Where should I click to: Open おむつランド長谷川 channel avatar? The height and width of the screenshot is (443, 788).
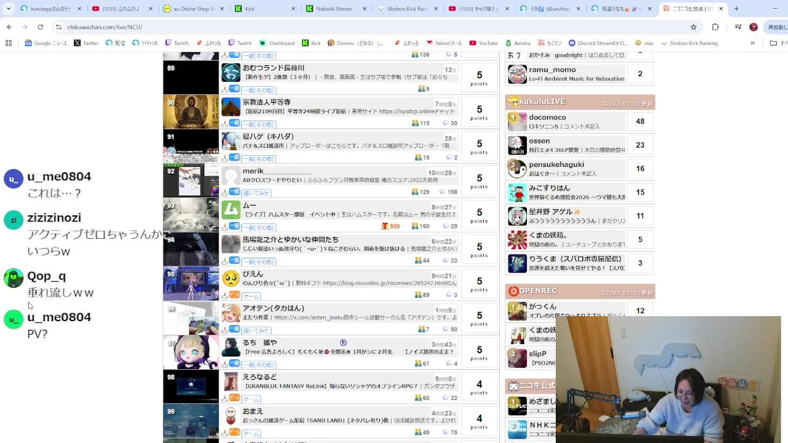pyautogui.click(x=231, y=73)
